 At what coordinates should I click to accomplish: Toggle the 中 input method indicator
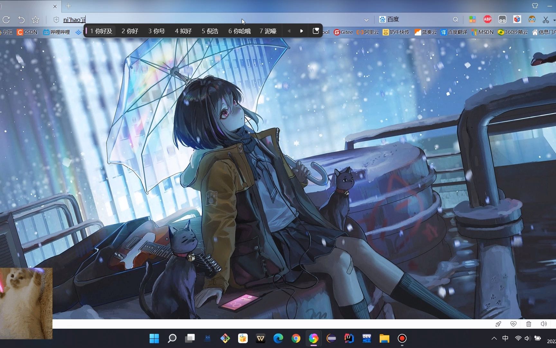click(505, 338)
